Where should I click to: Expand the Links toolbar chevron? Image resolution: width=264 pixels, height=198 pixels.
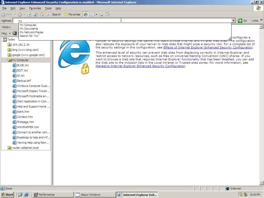pyautogui.click(x=261, y=20)
